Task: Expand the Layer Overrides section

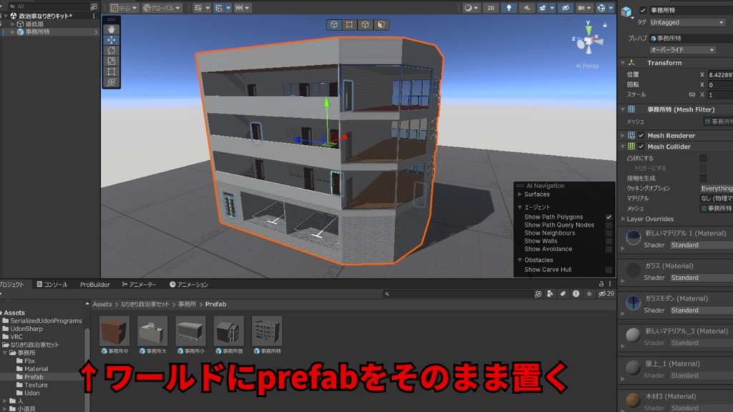Action: (x=623, y=219)
